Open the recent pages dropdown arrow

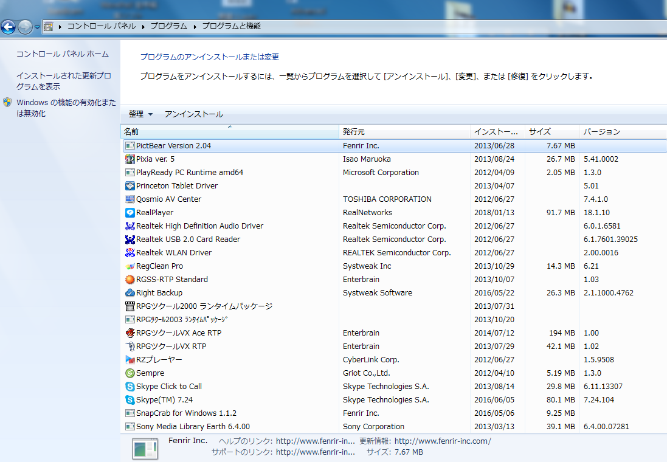[37, 27]
